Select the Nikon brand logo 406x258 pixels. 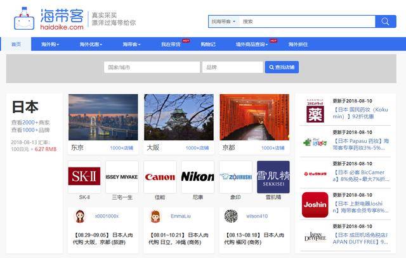(x=197, y=176)
